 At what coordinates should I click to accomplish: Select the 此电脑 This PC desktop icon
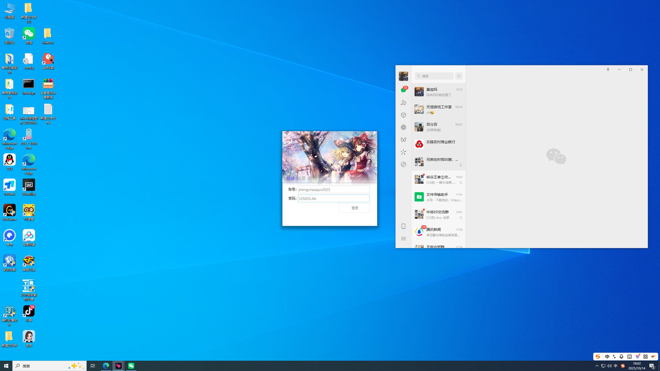click(x=9, y=10)
